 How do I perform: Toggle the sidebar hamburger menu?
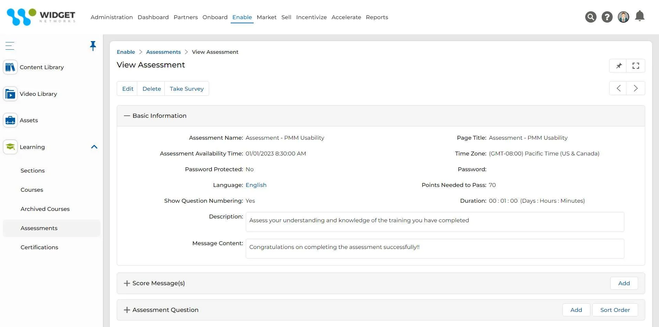point(10,46)
